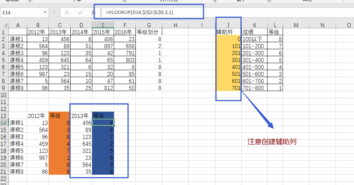Select column N header
This screenshot has width=354, height=185.
click(x=322, y=25)
